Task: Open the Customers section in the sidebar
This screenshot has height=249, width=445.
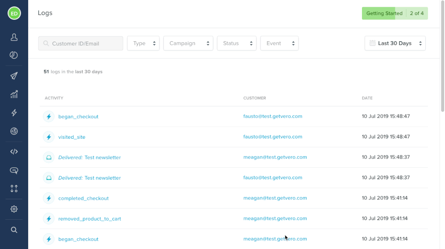Action: (x=14, y=36)
